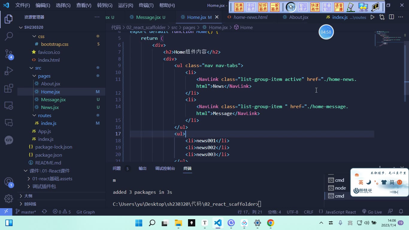The height and width of the screenshot is (230, 409).
Task: Open the 运行(R) menu
Action: 126,5
